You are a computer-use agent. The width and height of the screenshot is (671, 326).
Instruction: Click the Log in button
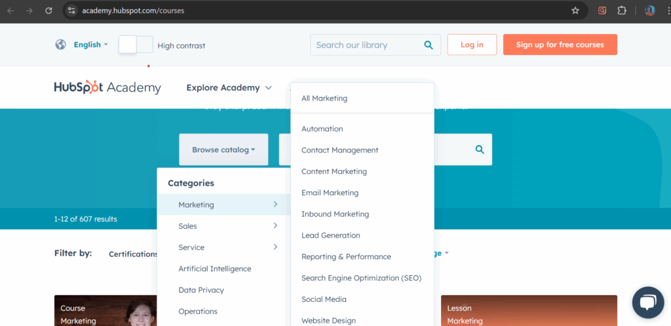click(472, 45)
